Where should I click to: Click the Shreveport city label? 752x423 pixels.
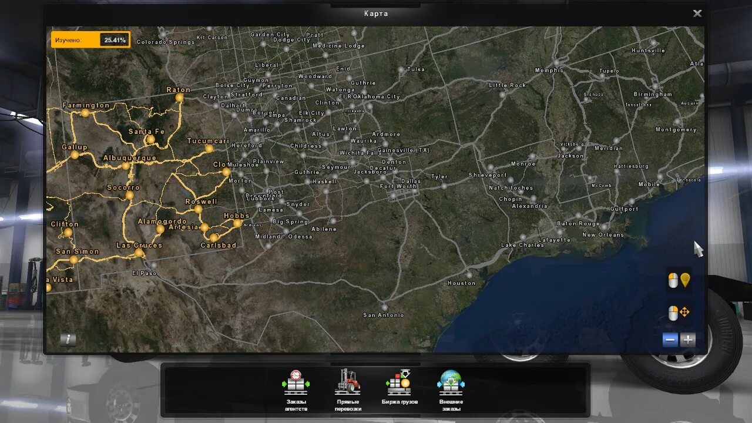pyautogui.click(x=488, y=175)
